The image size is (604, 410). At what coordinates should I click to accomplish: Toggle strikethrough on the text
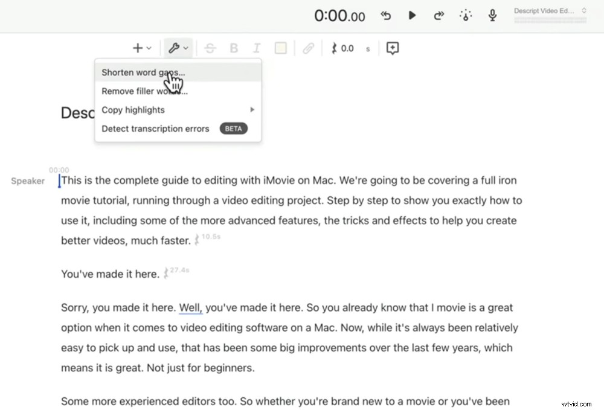pos(210,48)
